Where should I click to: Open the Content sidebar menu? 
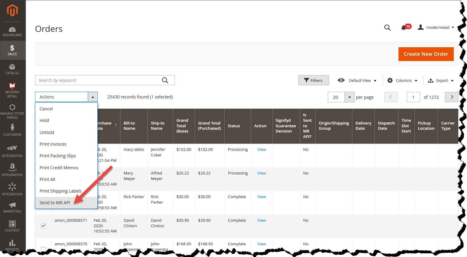12,226
